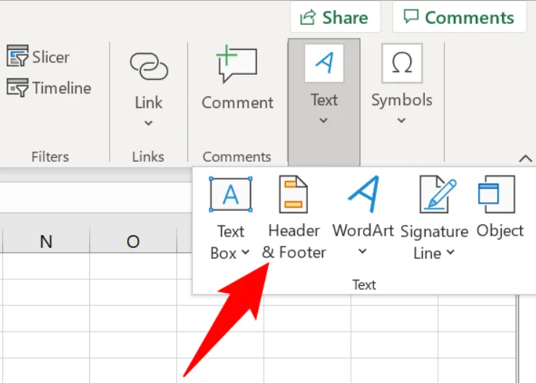Screen dimensions: 536x383
Task: Expand the Symbols dropdown chevron
Action: click(x=402, y=120)
